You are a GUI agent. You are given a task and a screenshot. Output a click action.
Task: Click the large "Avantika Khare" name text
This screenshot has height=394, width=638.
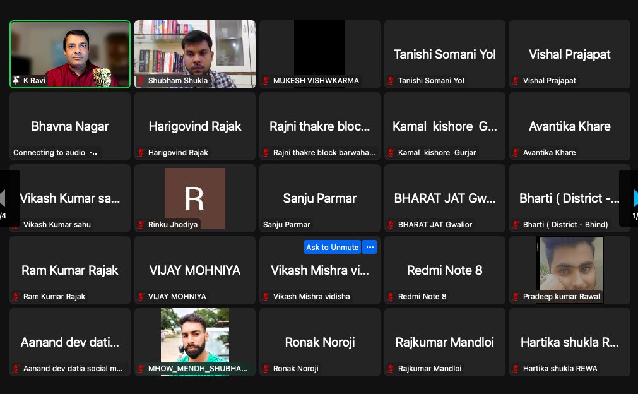570,126
